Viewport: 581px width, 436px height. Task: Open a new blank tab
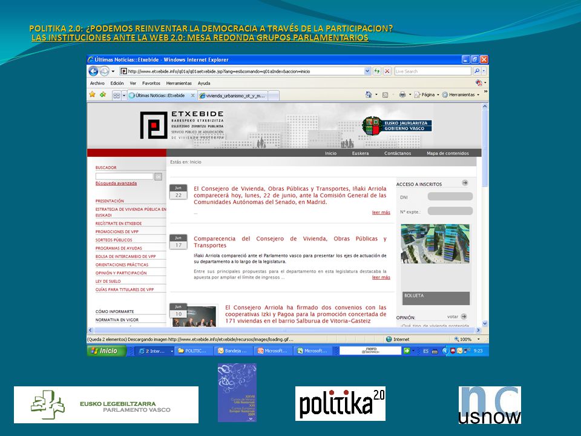pos(274,96)
